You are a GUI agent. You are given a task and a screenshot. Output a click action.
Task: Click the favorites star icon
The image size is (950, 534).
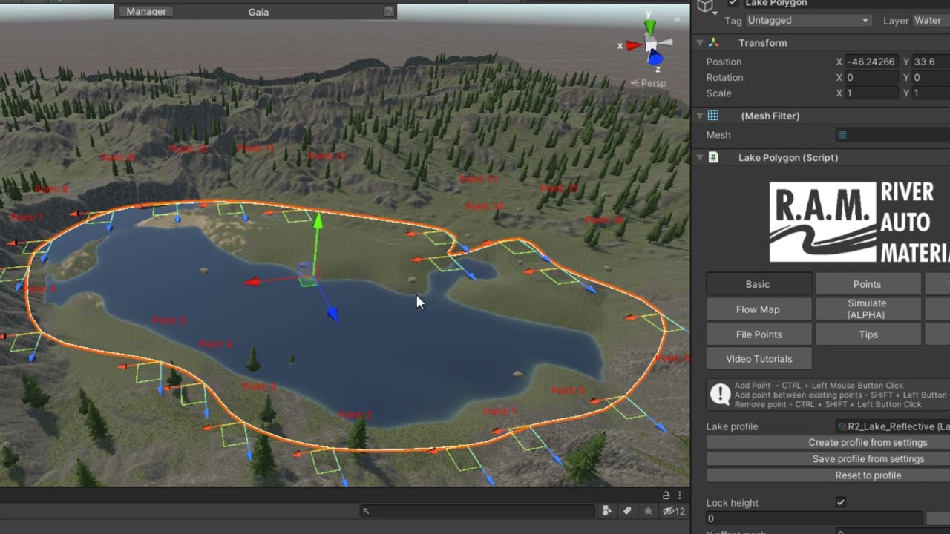coord(648,511)
